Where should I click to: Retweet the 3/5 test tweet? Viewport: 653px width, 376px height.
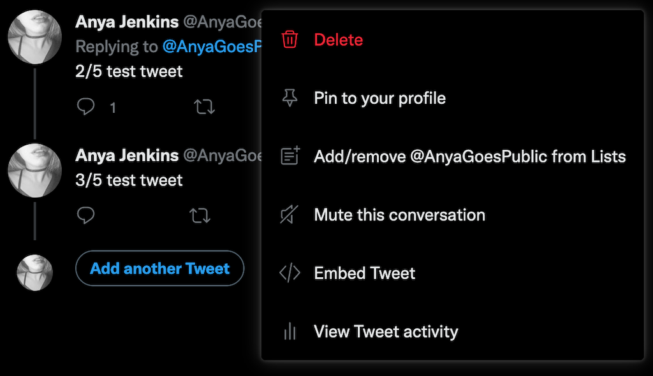[x=201, y=215]
